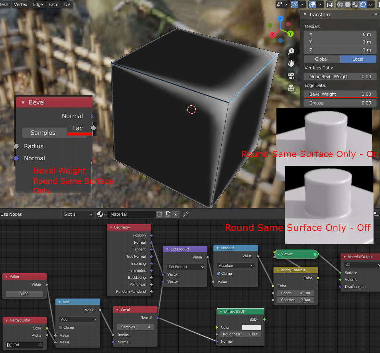The height and width of the screenshot is (353, 380).
Task: Select Local transform orientation
Action: (358, 59)
